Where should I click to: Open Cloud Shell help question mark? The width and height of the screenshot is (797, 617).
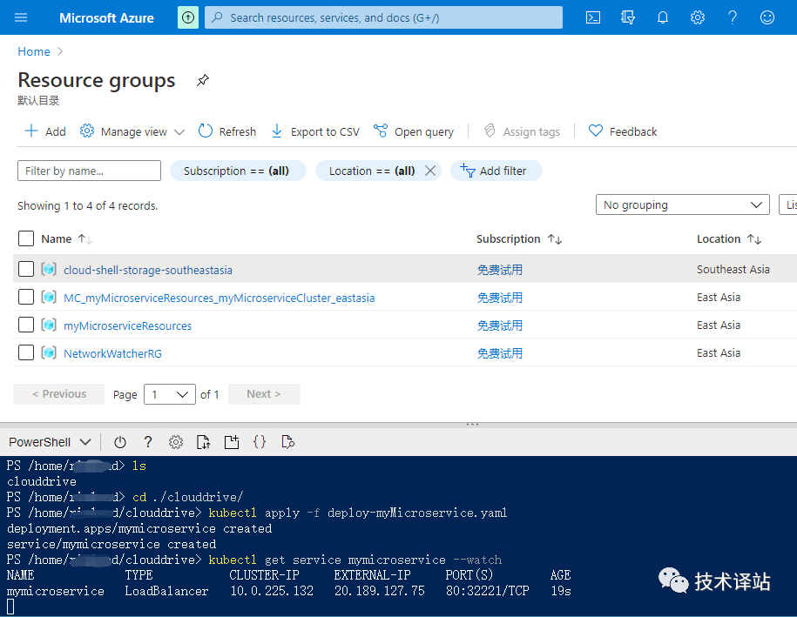coord(148,442)
